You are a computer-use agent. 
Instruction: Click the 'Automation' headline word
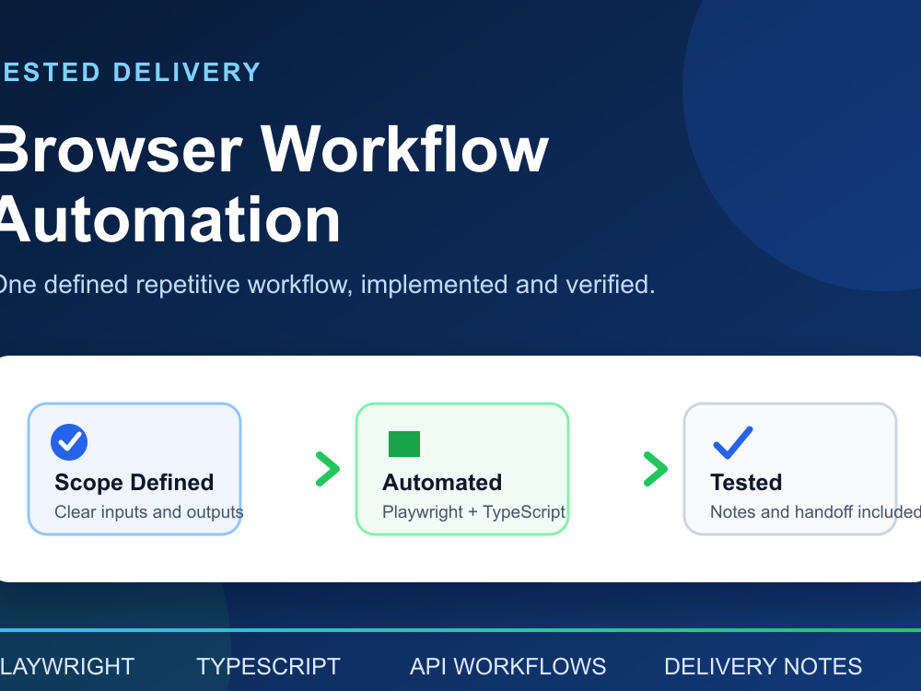coord(169,220)
